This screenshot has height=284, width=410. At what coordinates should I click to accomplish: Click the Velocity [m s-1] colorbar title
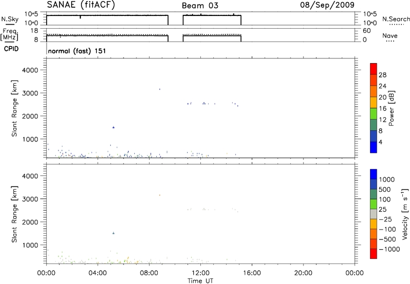405,214
